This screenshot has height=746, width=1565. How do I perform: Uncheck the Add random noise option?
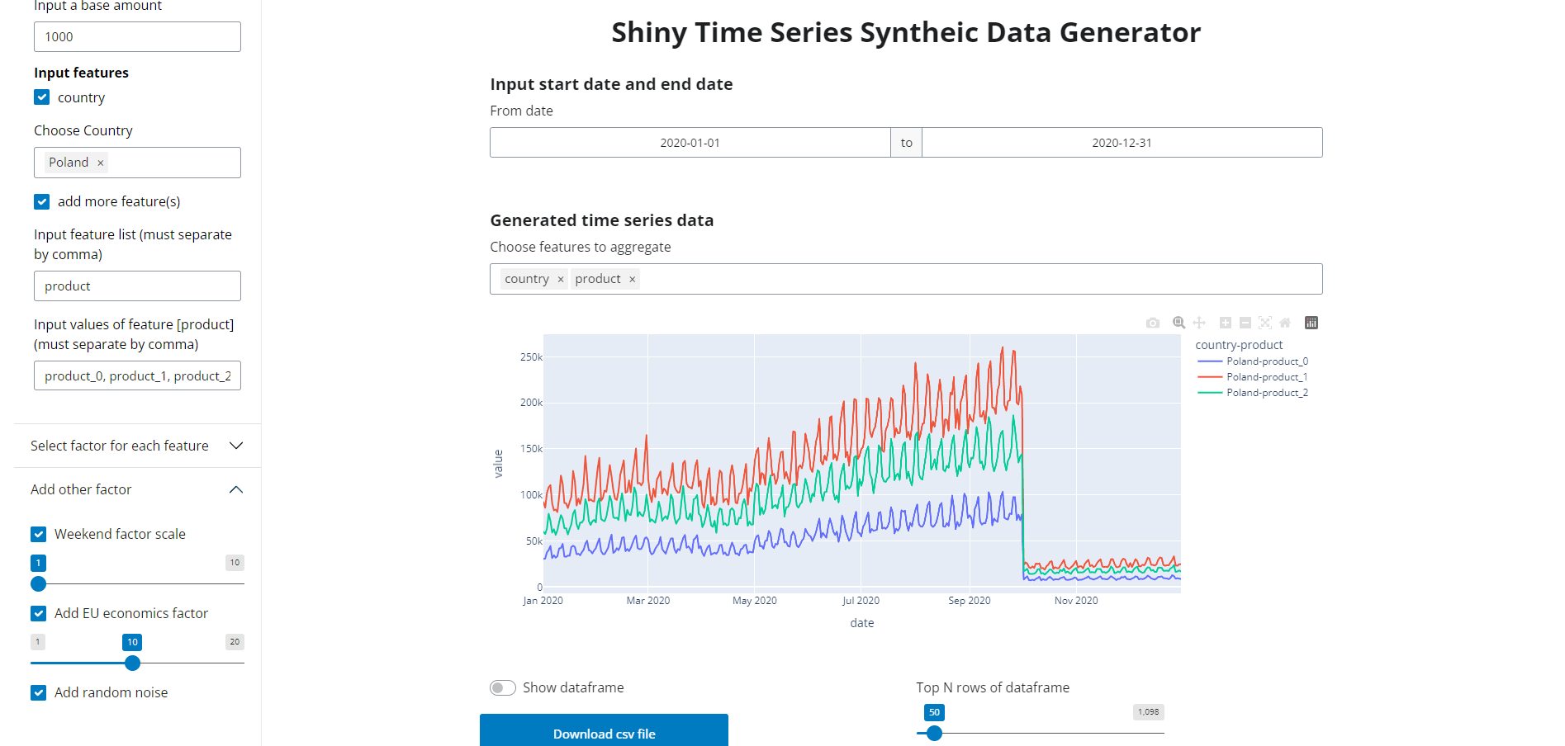[38, 692]
